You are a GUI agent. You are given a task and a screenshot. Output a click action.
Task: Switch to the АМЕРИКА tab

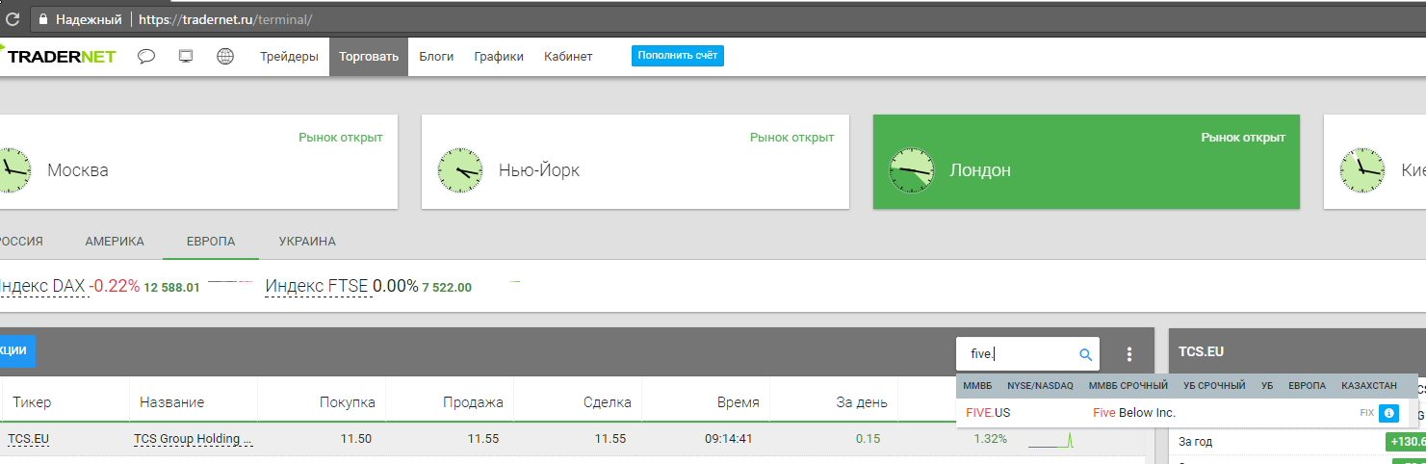(x=115, y=242)
